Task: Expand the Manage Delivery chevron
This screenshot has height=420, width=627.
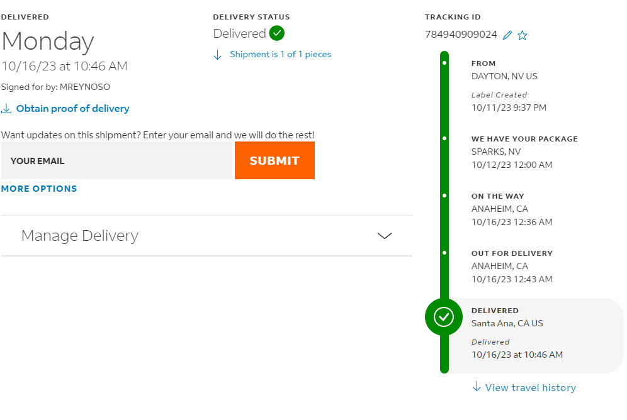Action: point(385,236)
